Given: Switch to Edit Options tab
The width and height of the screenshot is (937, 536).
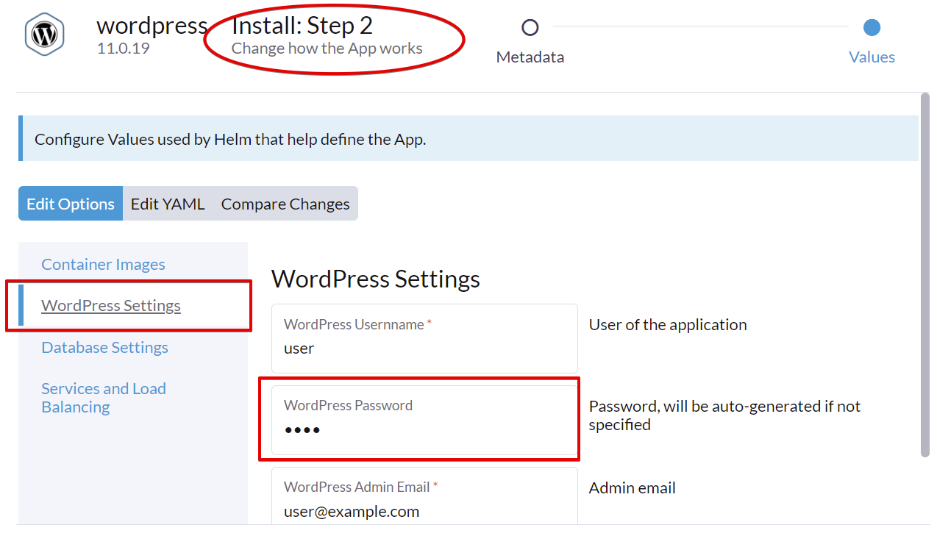Looking at the screenshot, I should pos(71,204).
